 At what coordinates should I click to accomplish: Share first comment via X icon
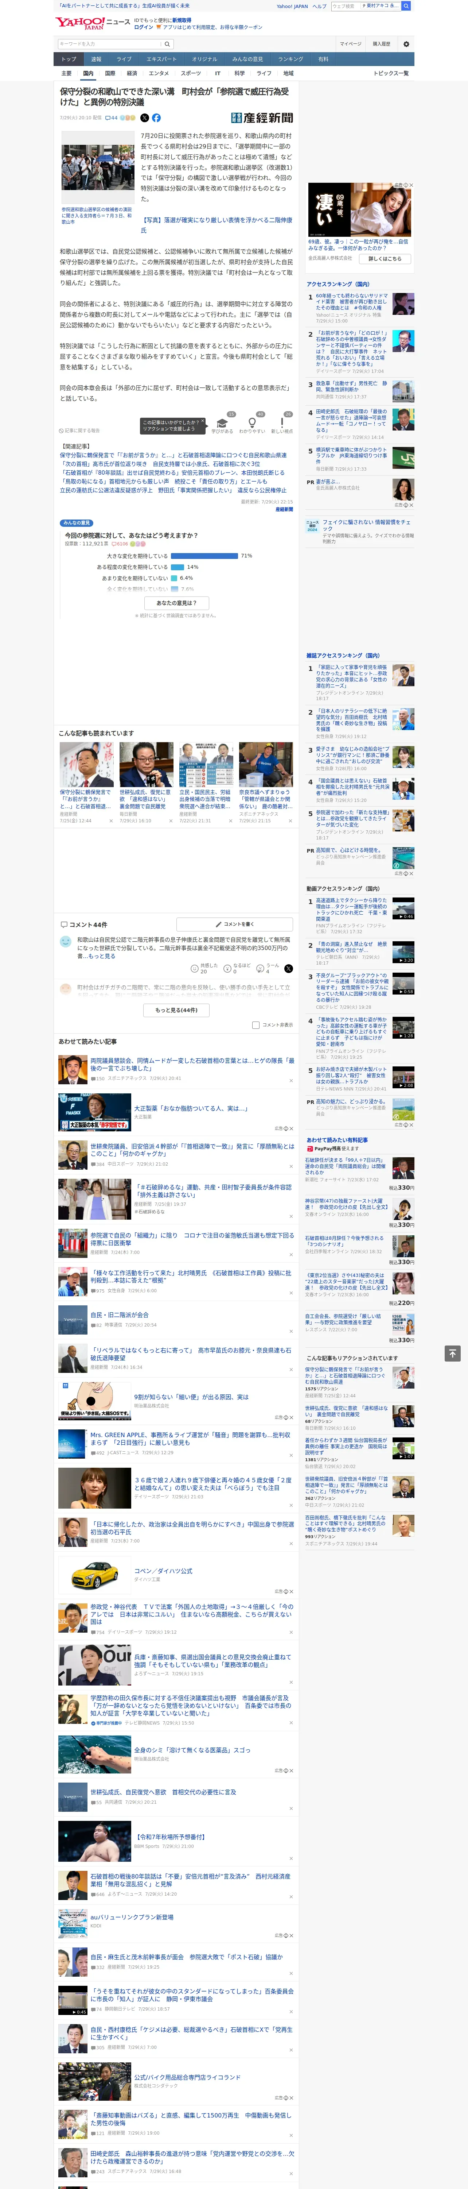pos(289,968)
